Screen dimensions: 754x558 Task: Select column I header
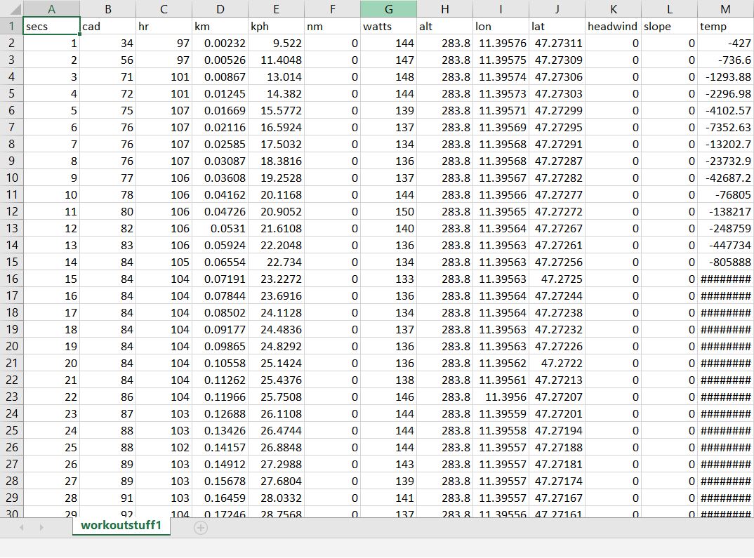click(501, 9)
